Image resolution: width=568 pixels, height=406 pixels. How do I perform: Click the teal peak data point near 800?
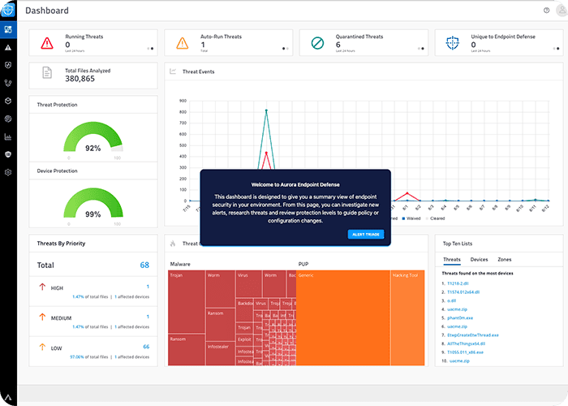(x=266, y=110)
